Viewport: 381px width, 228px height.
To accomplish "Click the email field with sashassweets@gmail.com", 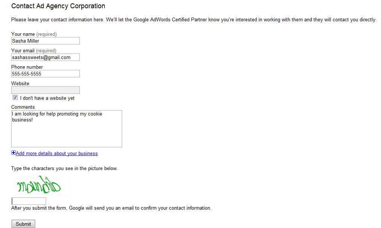I will pos(45,57).
